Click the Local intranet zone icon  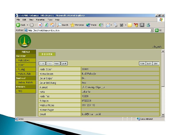coord(138,119)
